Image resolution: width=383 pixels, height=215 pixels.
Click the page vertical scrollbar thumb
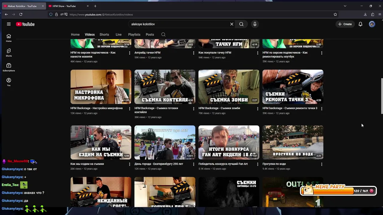pyautogui.click(x=382, y=96)
